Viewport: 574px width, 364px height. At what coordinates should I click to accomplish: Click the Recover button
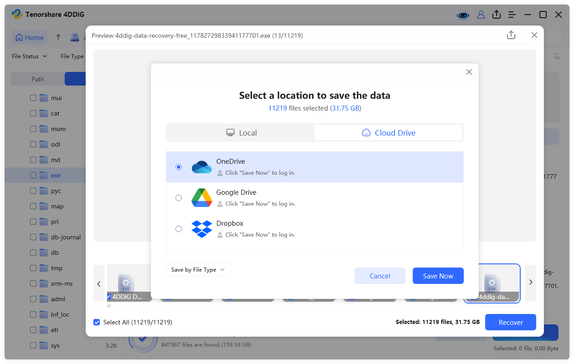[511, 322]
